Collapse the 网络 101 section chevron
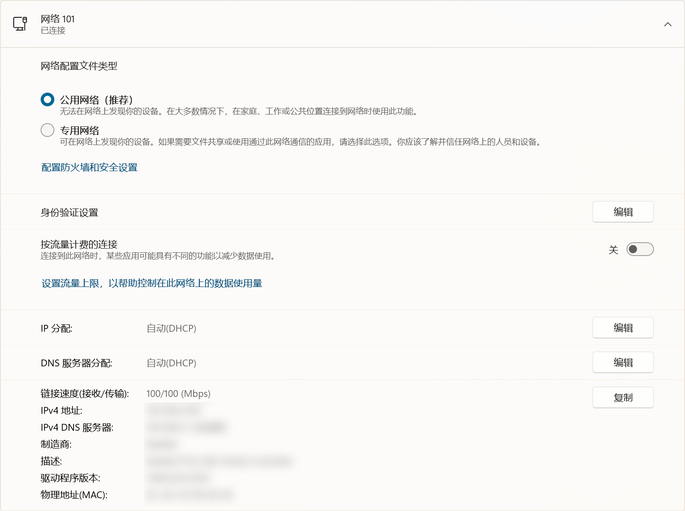This screenshot has height=511, width=685. pos(668,24)
